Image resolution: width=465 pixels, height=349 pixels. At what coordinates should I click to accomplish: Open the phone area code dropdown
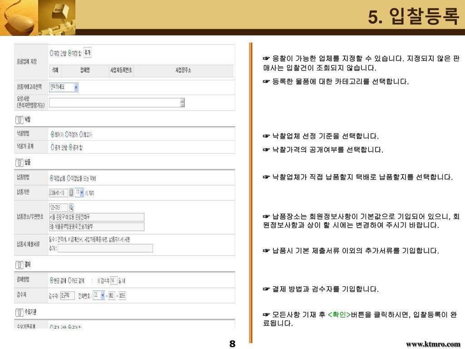(x=99, y=295)
